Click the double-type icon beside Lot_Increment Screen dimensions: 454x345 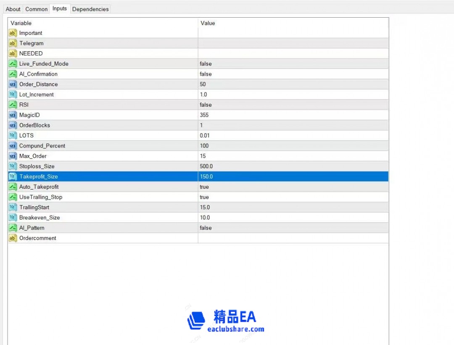click(x=13, y=95)
